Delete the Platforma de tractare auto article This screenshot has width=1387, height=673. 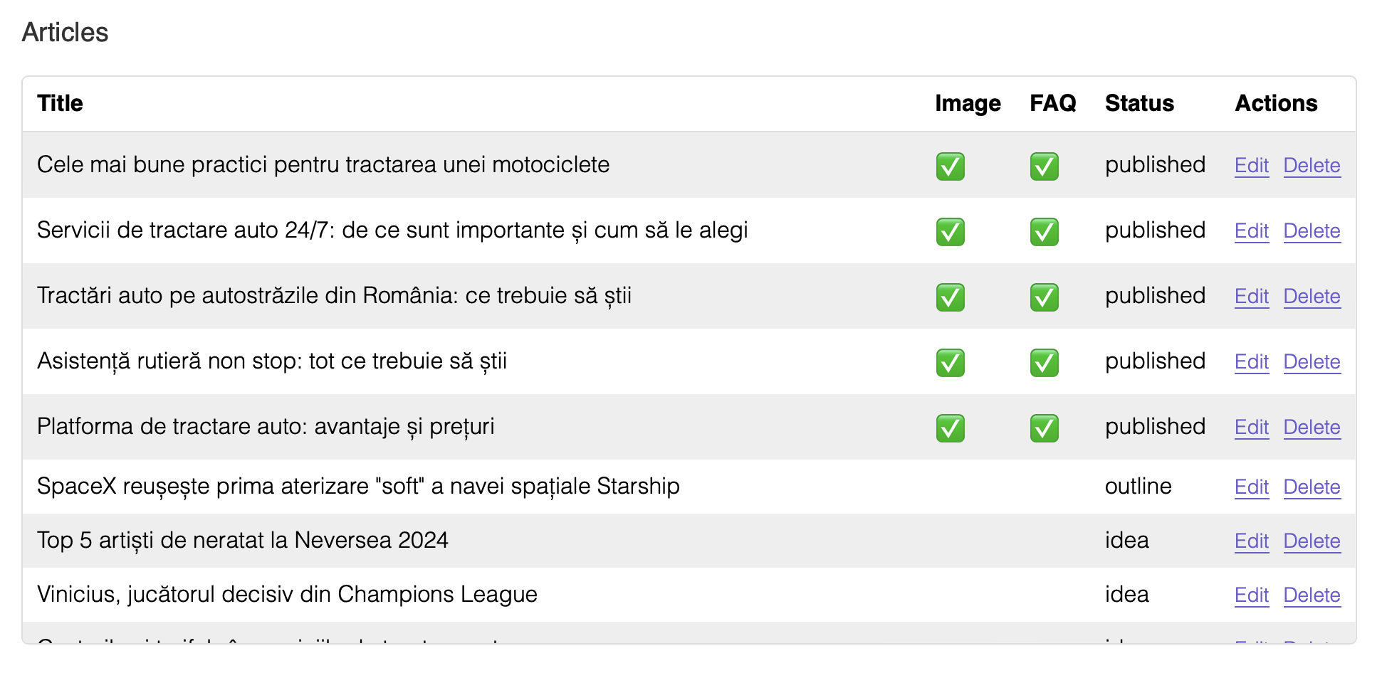coord(1312,427)
